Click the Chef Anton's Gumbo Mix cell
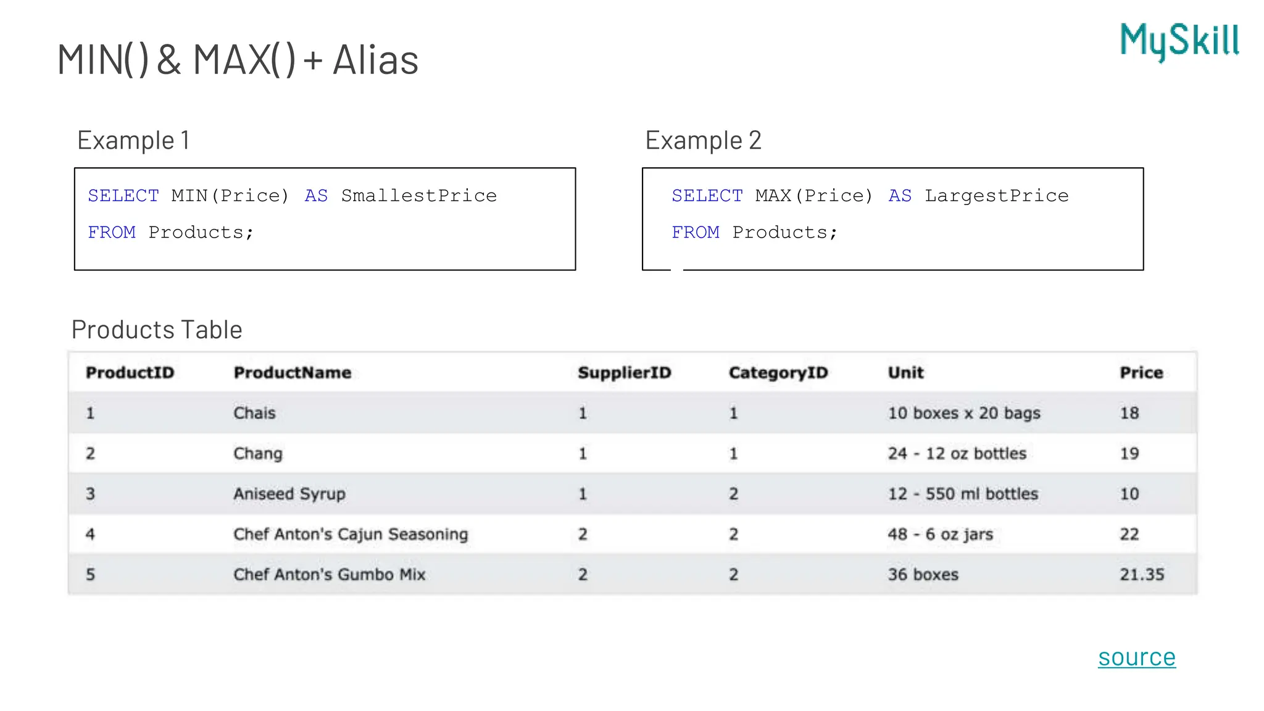Image resolution: width=1264 pixels, height=711 pixels. [x=329, y=575]
